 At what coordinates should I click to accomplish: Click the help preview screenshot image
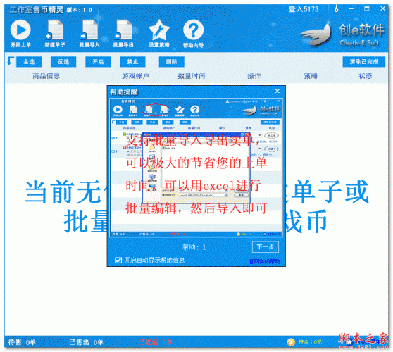[x=196, y=168]
